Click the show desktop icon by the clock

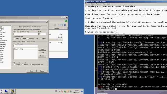82,91
